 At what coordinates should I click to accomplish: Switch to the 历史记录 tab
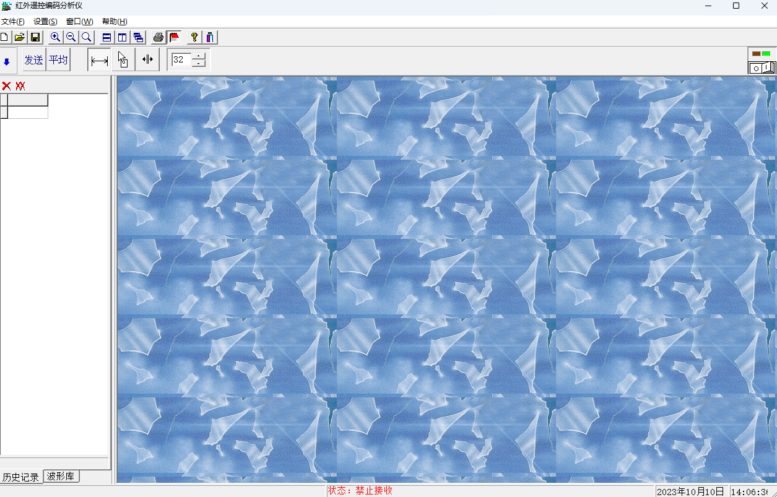[21, 477]
